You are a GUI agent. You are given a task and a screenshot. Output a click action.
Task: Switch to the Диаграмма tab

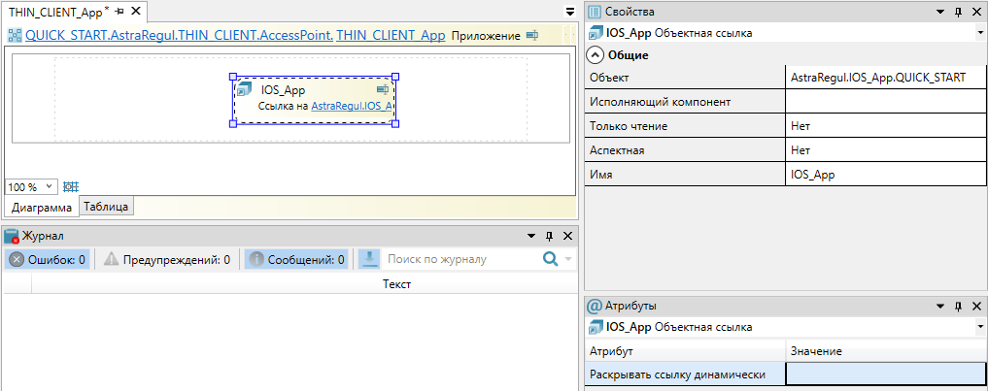click(x=41, y=207)
